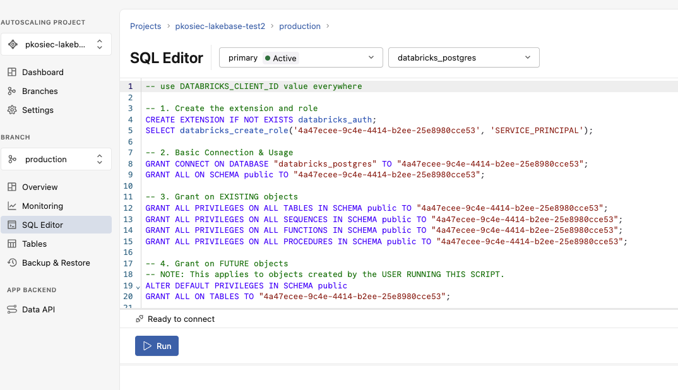The height and width of the screenshot is (390, 678).
Task: Click the connection plug icon beside Ready to connect
Action: tap(140, 319)
